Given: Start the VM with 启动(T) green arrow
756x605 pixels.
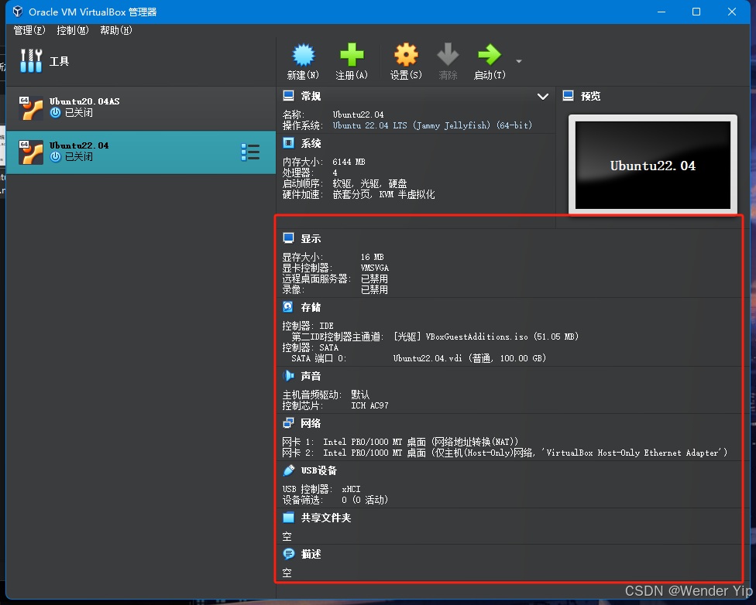Looking at the screenshot, I should point(490,54).
